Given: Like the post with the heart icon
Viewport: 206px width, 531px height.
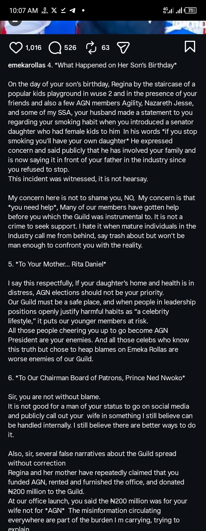Looking at the screenshot, I should (x=16, y=48).
